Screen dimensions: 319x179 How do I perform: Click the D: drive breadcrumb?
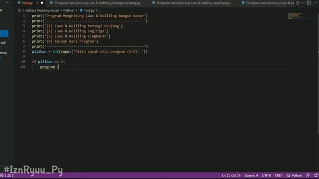coord(19,10)
